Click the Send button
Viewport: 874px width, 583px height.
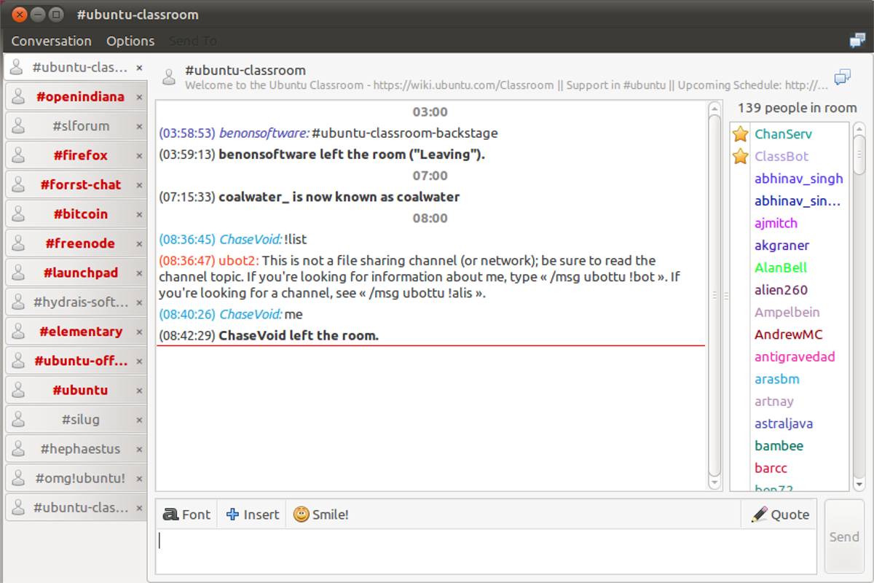click(843, 536)
